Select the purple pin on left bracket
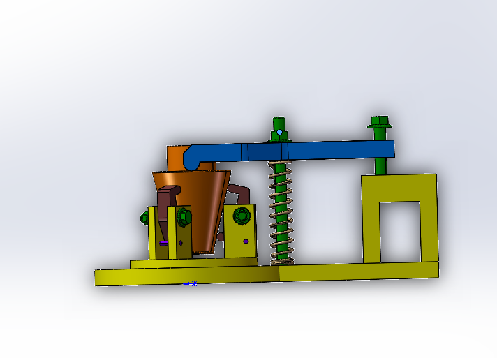 [x=163, y=243]
